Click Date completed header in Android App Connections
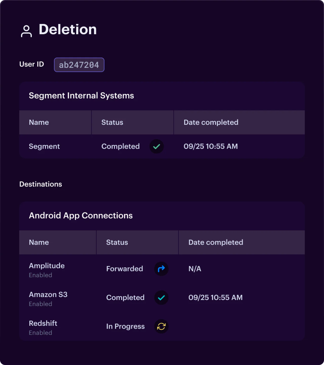 [216, 242]
